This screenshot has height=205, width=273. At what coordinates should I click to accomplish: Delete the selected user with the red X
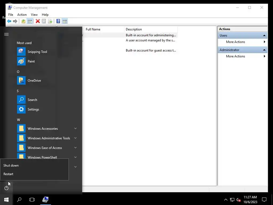[x=38, y=21]
